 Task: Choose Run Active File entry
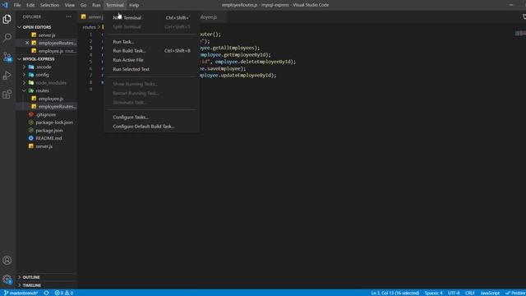click(151, 60)
